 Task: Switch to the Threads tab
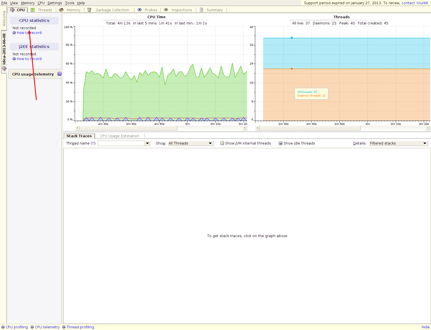(x=42, y=10)
